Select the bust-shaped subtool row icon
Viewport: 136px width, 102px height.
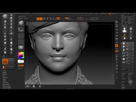point(124,50)
